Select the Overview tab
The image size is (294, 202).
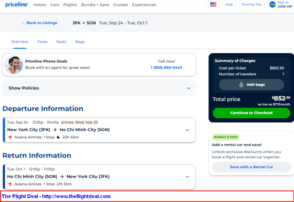tap(20, 42)
